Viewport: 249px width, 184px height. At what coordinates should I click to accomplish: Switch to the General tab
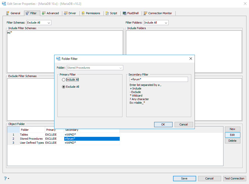13,13
